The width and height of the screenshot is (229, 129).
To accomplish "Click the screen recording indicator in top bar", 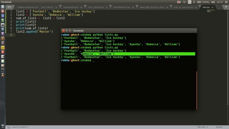I will (179, 2).
